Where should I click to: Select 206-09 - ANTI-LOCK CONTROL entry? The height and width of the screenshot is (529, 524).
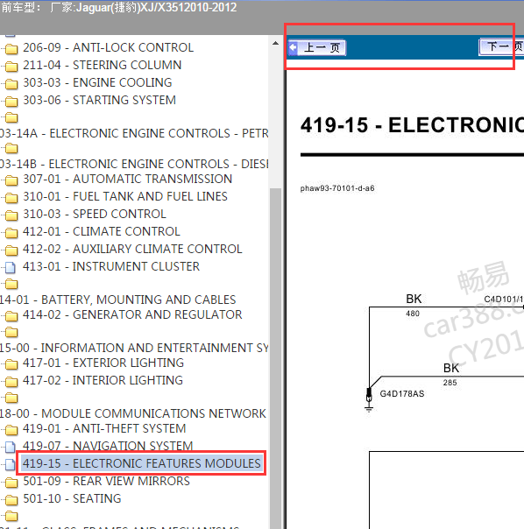[108, 47]
